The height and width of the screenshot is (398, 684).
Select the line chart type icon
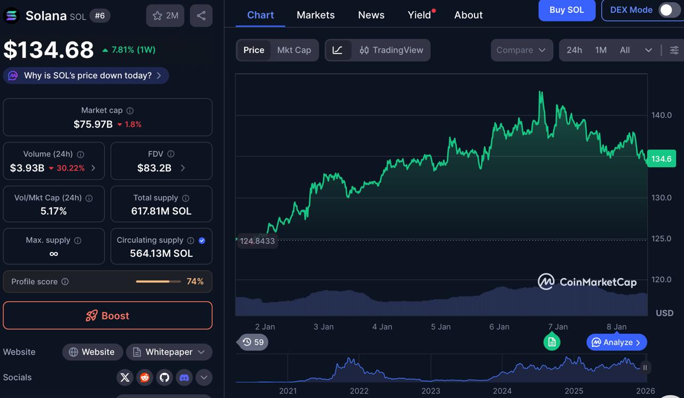click(338, 50)
